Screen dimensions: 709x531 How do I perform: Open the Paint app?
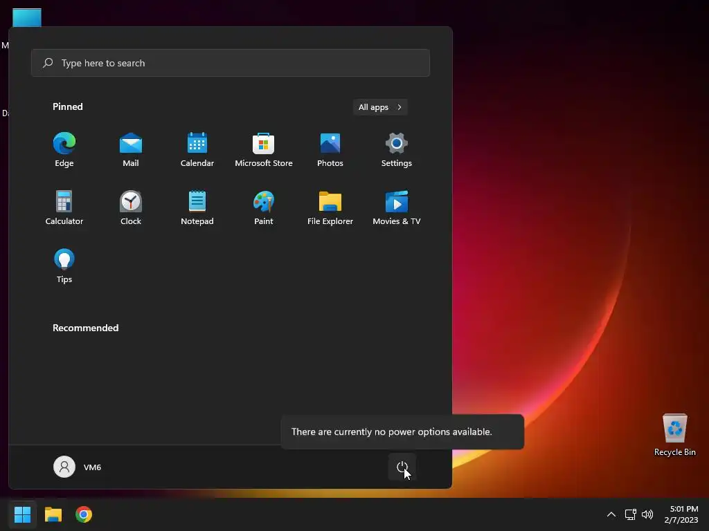pyautogui.click(x=264, y=208)
